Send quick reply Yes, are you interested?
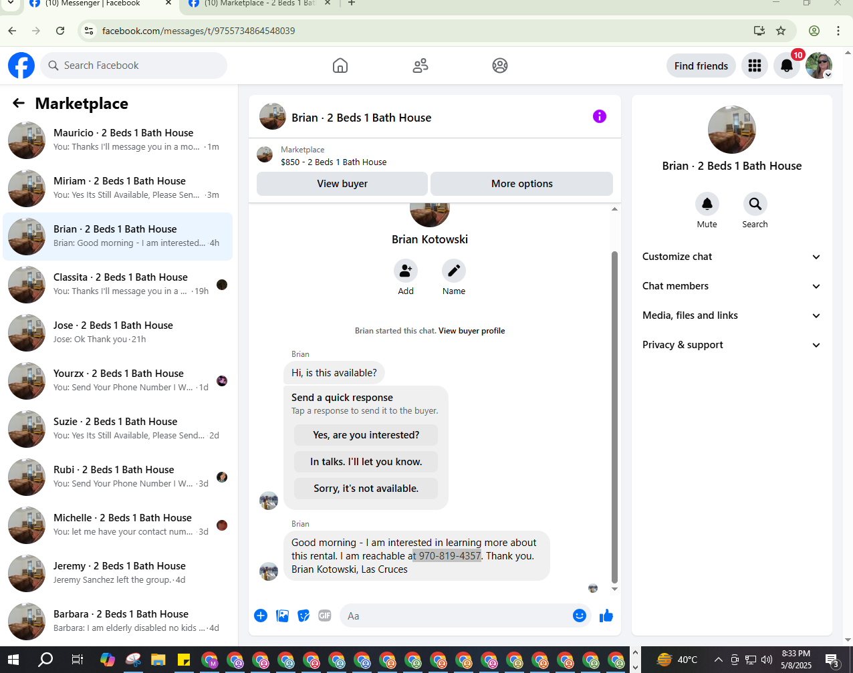853x673 pixels. [x=366, y=435]
